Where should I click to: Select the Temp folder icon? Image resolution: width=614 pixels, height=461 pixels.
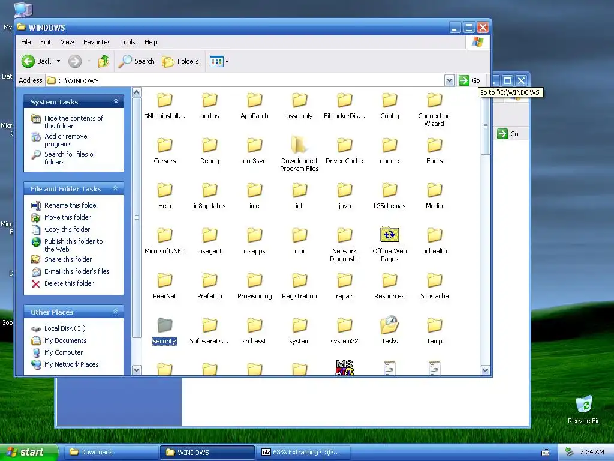tap(434, 325)
